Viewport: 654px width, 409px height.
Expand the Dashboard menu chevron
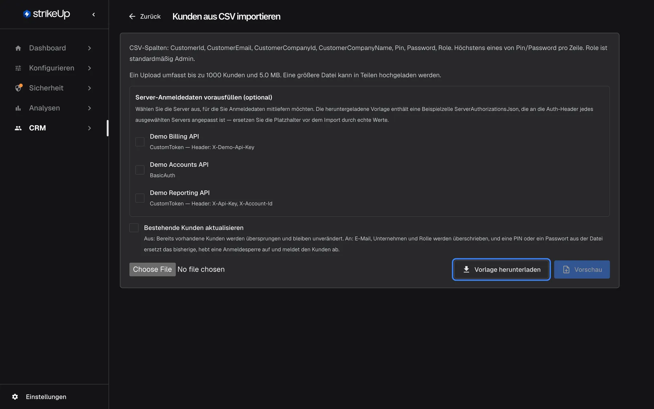coord(89,48)
